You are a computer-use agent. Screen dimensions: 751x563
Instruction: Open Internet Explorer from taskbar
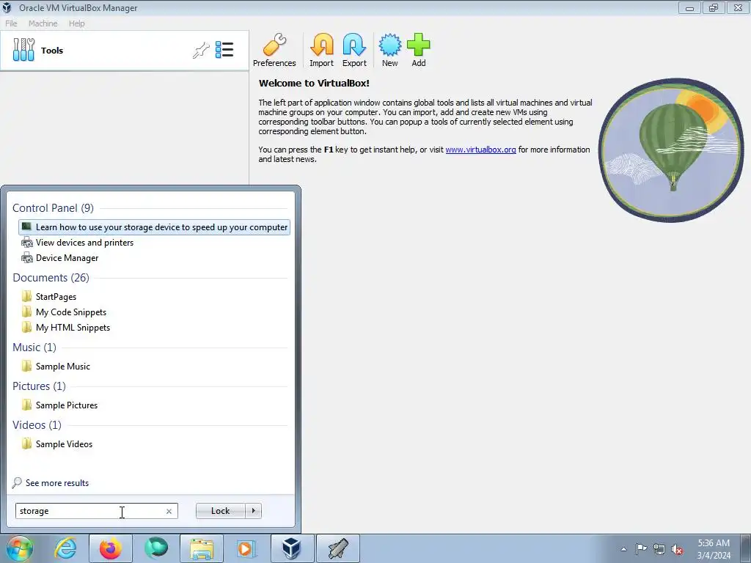coord(65,548)
